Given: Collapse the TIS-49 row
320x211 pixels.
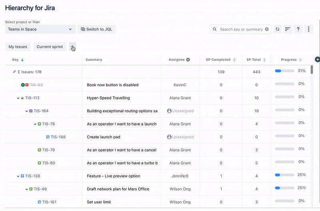Looking at the screenshot, I should (x=26, y=189).
